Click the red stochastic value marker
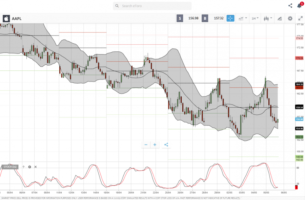This screenshot has height=200, width=305. pyautogui.click(x=297, y=187)
